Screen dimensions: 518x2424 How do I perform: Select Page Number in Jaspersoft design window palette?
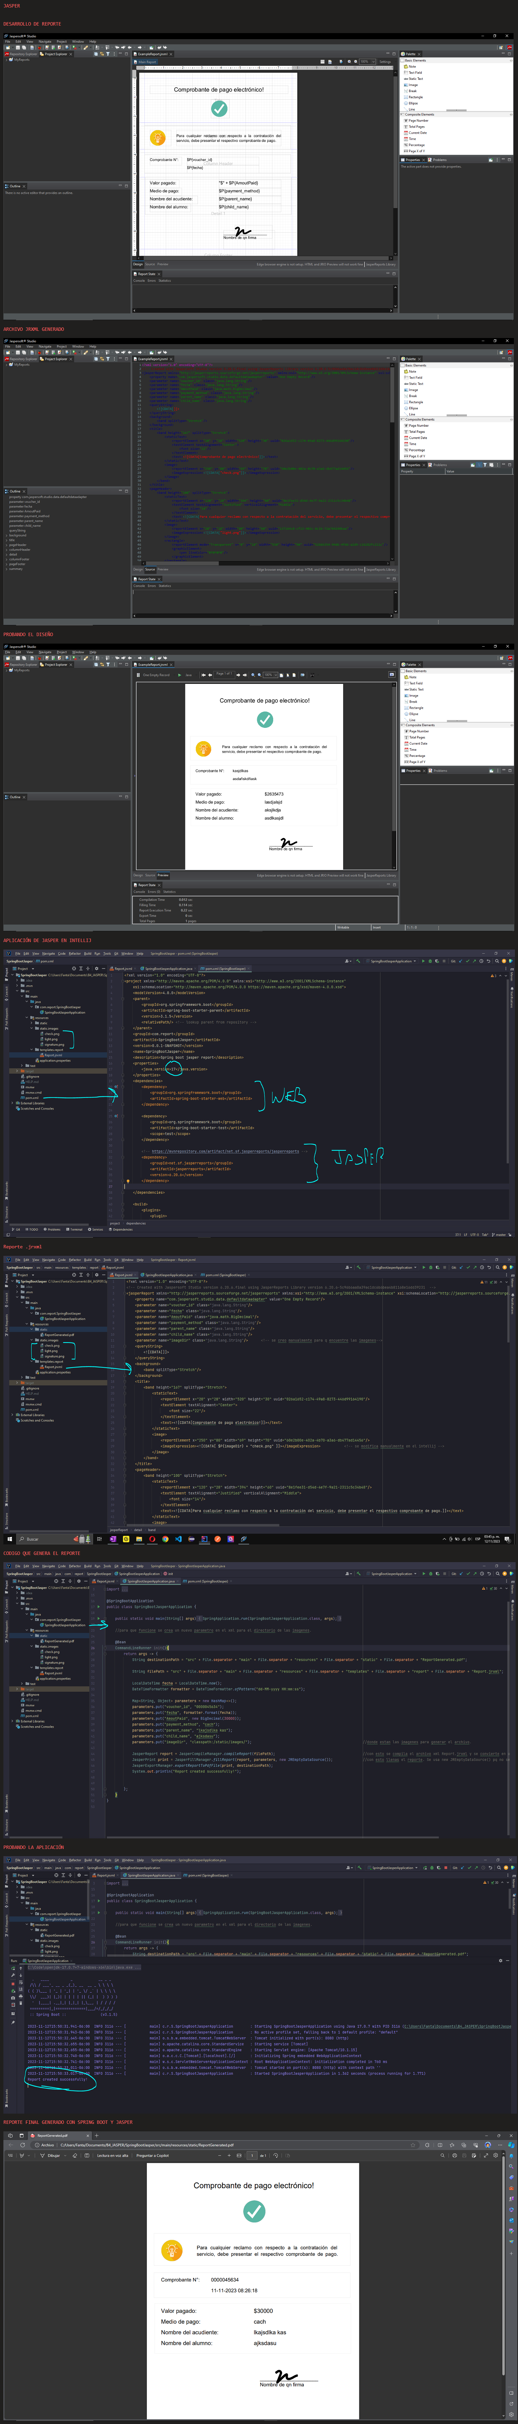click(417, 120)
